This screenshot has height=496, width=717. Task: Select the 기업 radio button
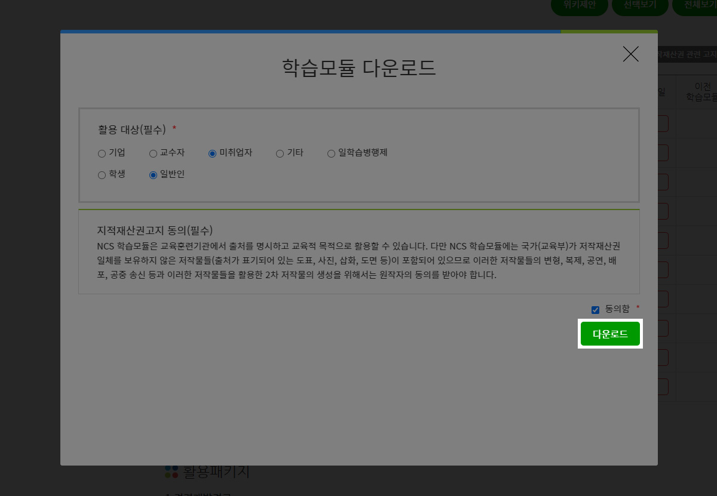tap(102, 154)
